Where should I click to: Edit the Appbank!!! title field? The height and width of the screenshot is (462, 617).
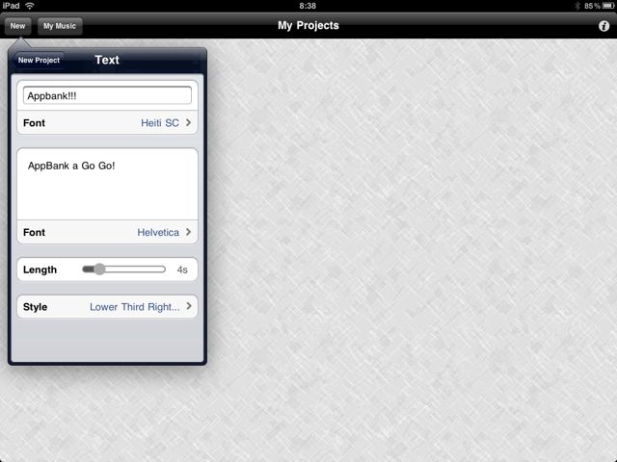click(x=107, y=96)
